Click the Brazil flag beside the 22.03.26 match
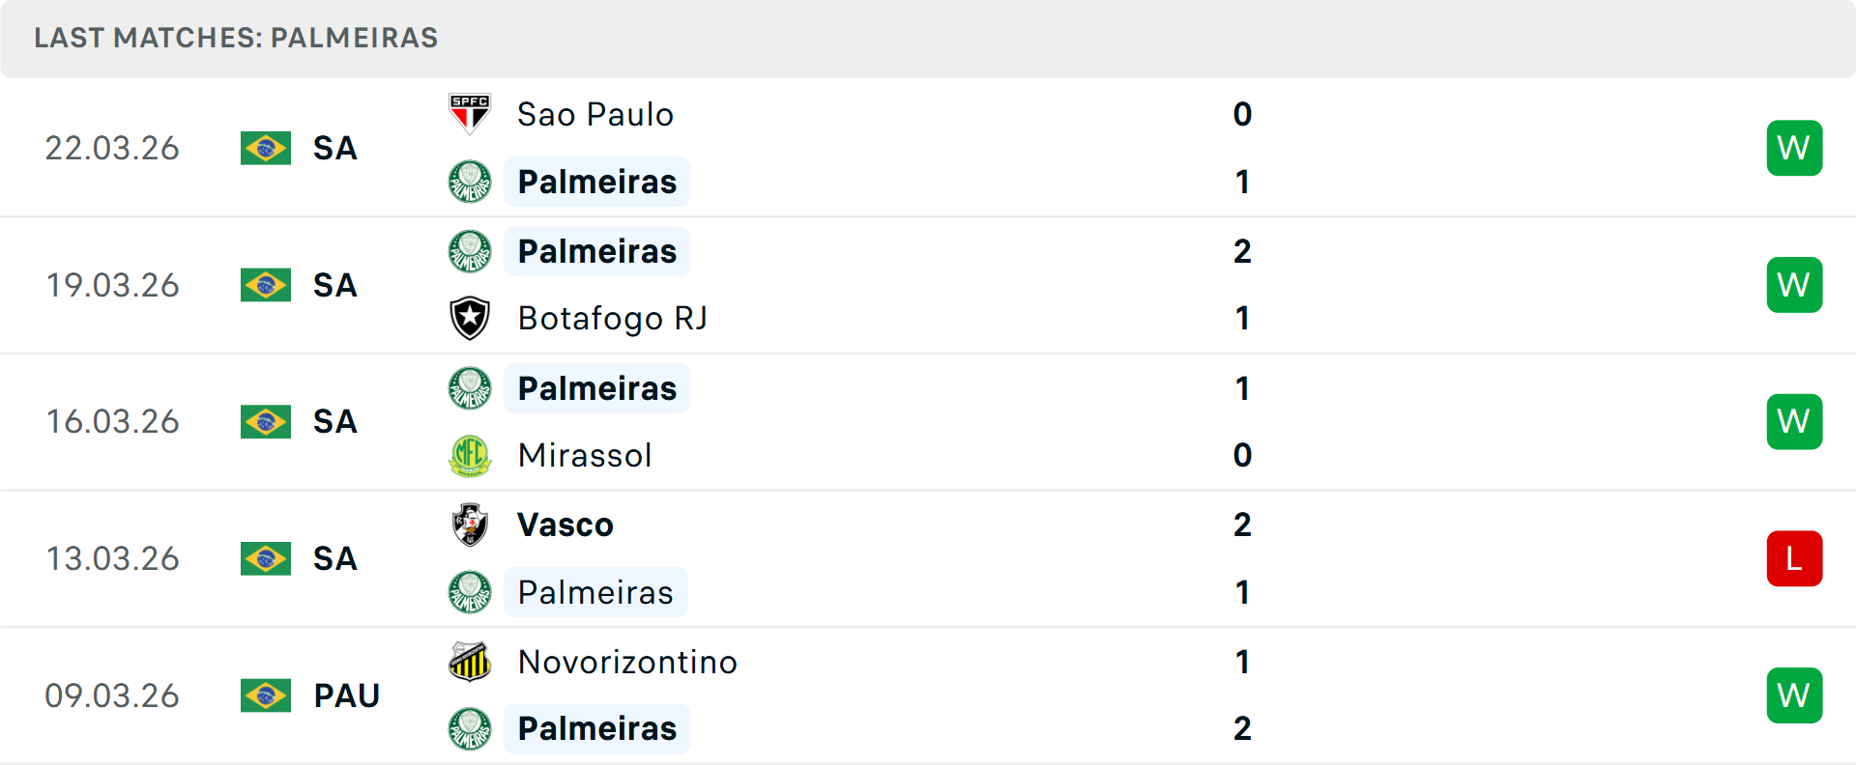The width and height of the screenshot is (1856, 765). click(265, 148)
